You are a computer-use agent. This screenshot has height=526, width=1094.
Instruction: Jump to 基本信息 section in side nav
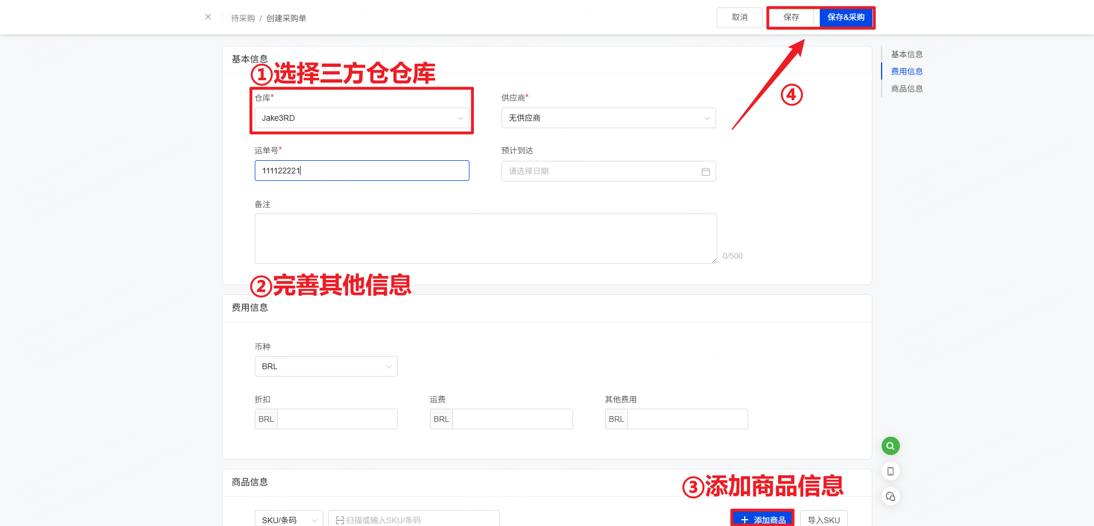pos(906,54)
